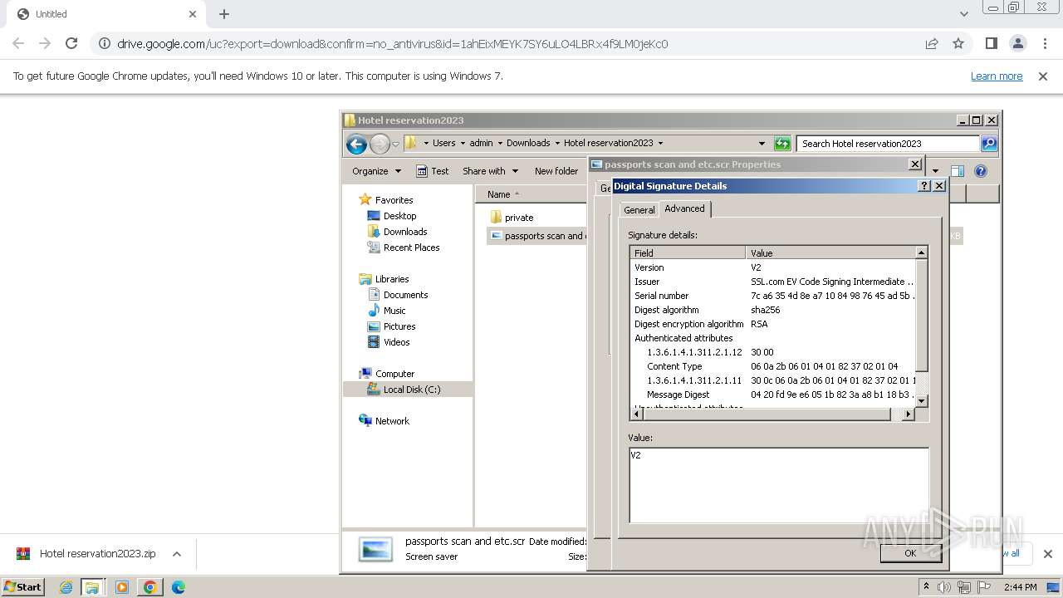Viewport: 1063px width, 598px height.
Task: Sort by the Name column header
Action: pyautogui.click(x=531, y=194)
